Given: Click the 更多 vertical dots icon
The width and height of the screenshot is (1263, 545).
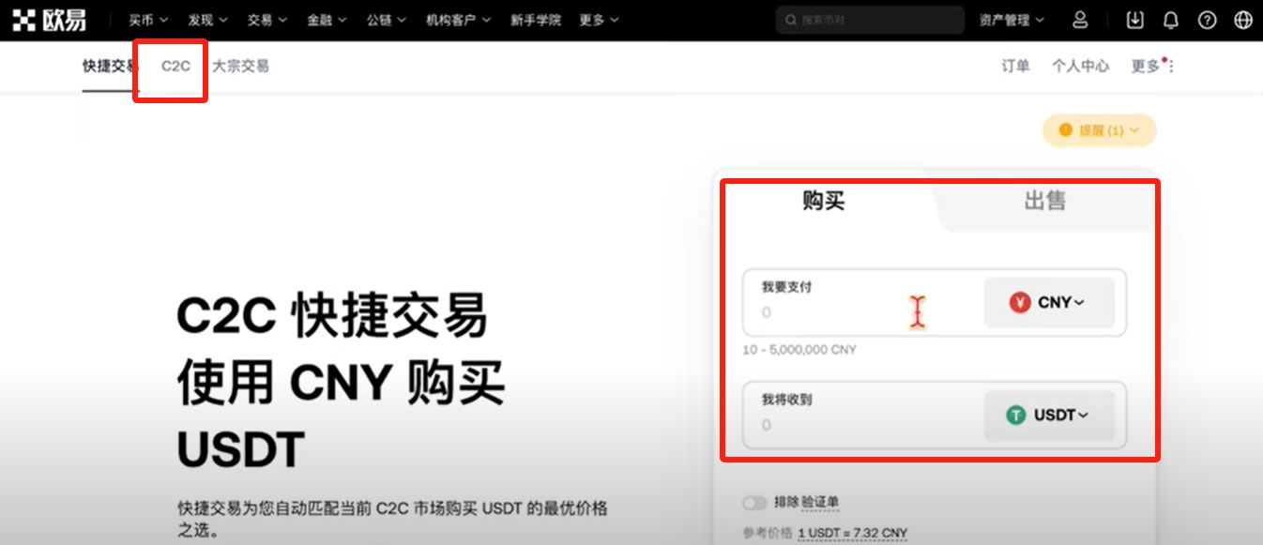Looking at the screenshot, I should pyautogui.click(x=1170, y=66).
